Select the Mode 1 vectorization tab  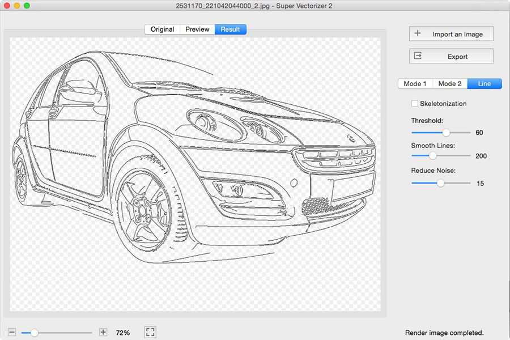415,83
